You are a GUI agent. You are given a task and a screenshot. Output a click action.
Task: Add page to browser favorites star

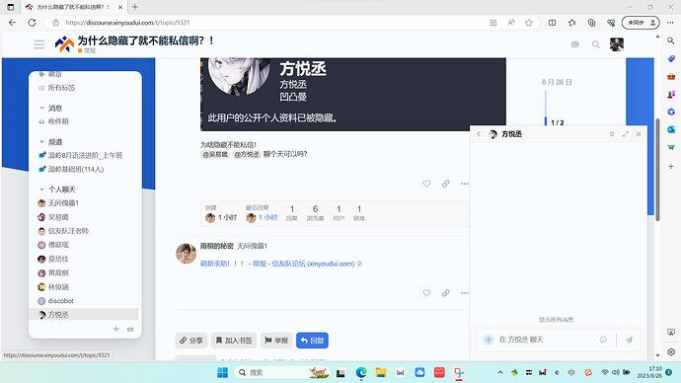[529, 23]
